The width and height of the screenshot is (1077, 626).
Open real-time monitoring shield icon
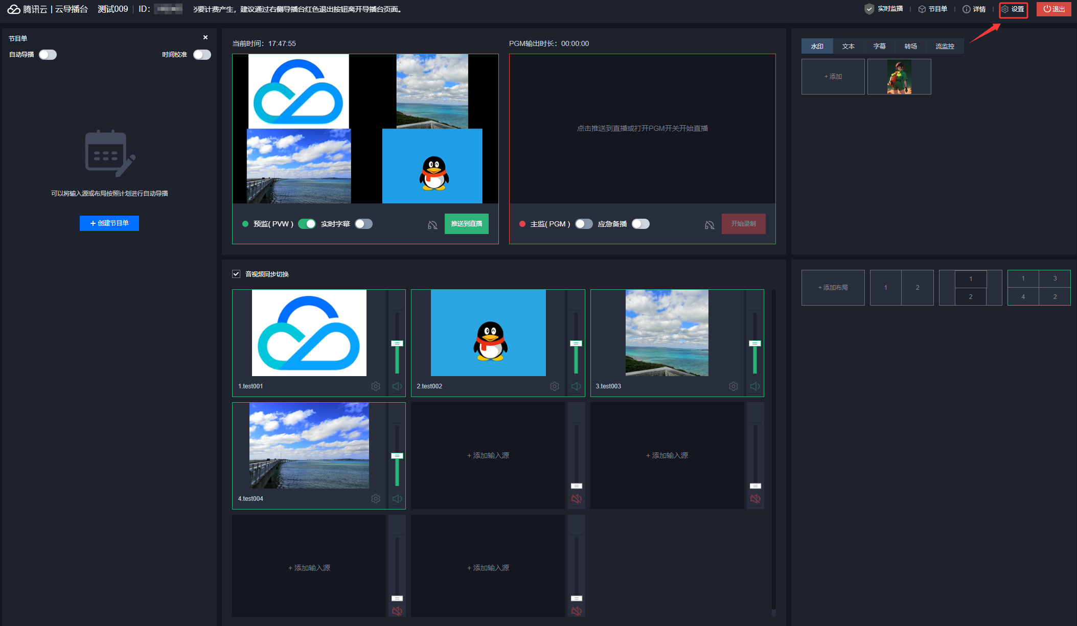[x=869, y=9]
